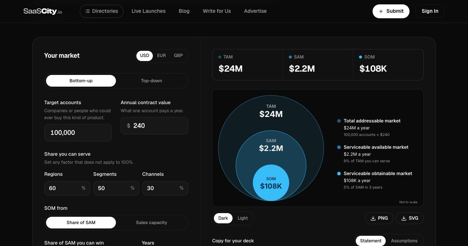Screen dimensions: 468x246
Task: Click the Serviceable available market legend dot
Action: (339, 147)
